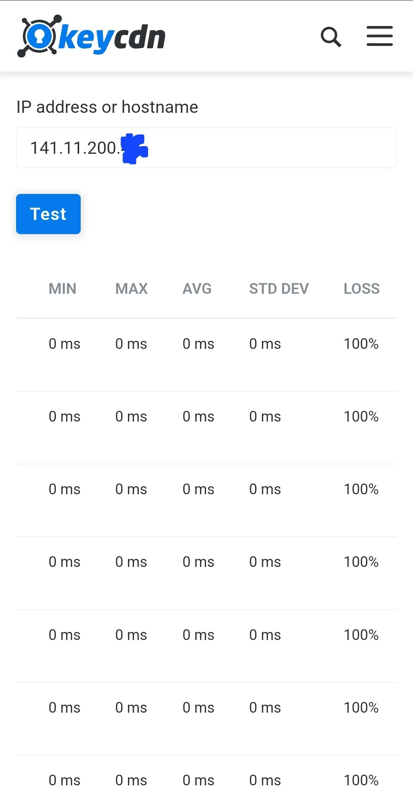Viewport: 413px width, 806px height.
Task: Click the blue Test button
Action: point(48,214)
